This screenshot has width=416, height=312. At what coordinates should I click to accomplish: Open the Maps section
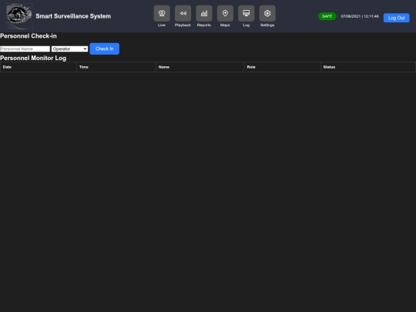[x=225, y=13]
